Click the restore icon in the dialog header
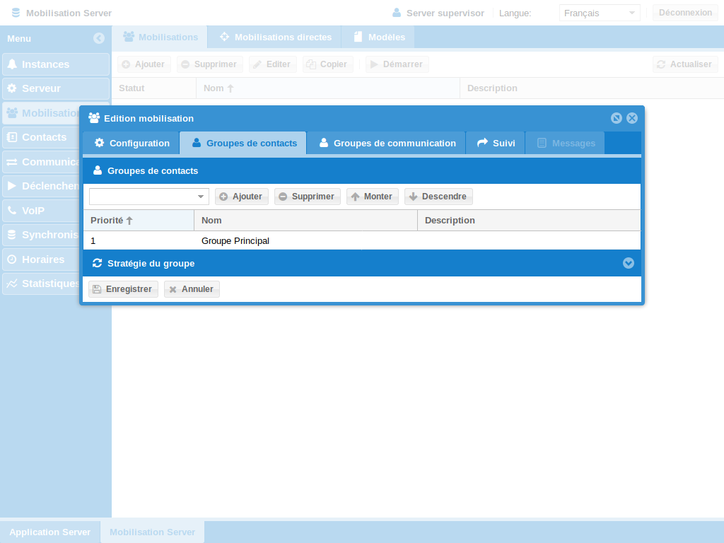The image size is (724, 543). (x=617, y=118)
